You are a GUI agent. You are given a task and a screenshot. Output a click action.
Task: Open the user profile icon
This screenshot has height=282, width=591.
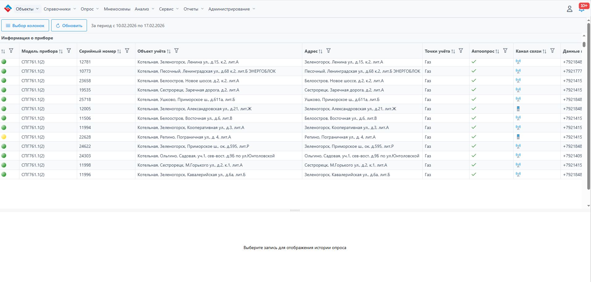(569, 9)
